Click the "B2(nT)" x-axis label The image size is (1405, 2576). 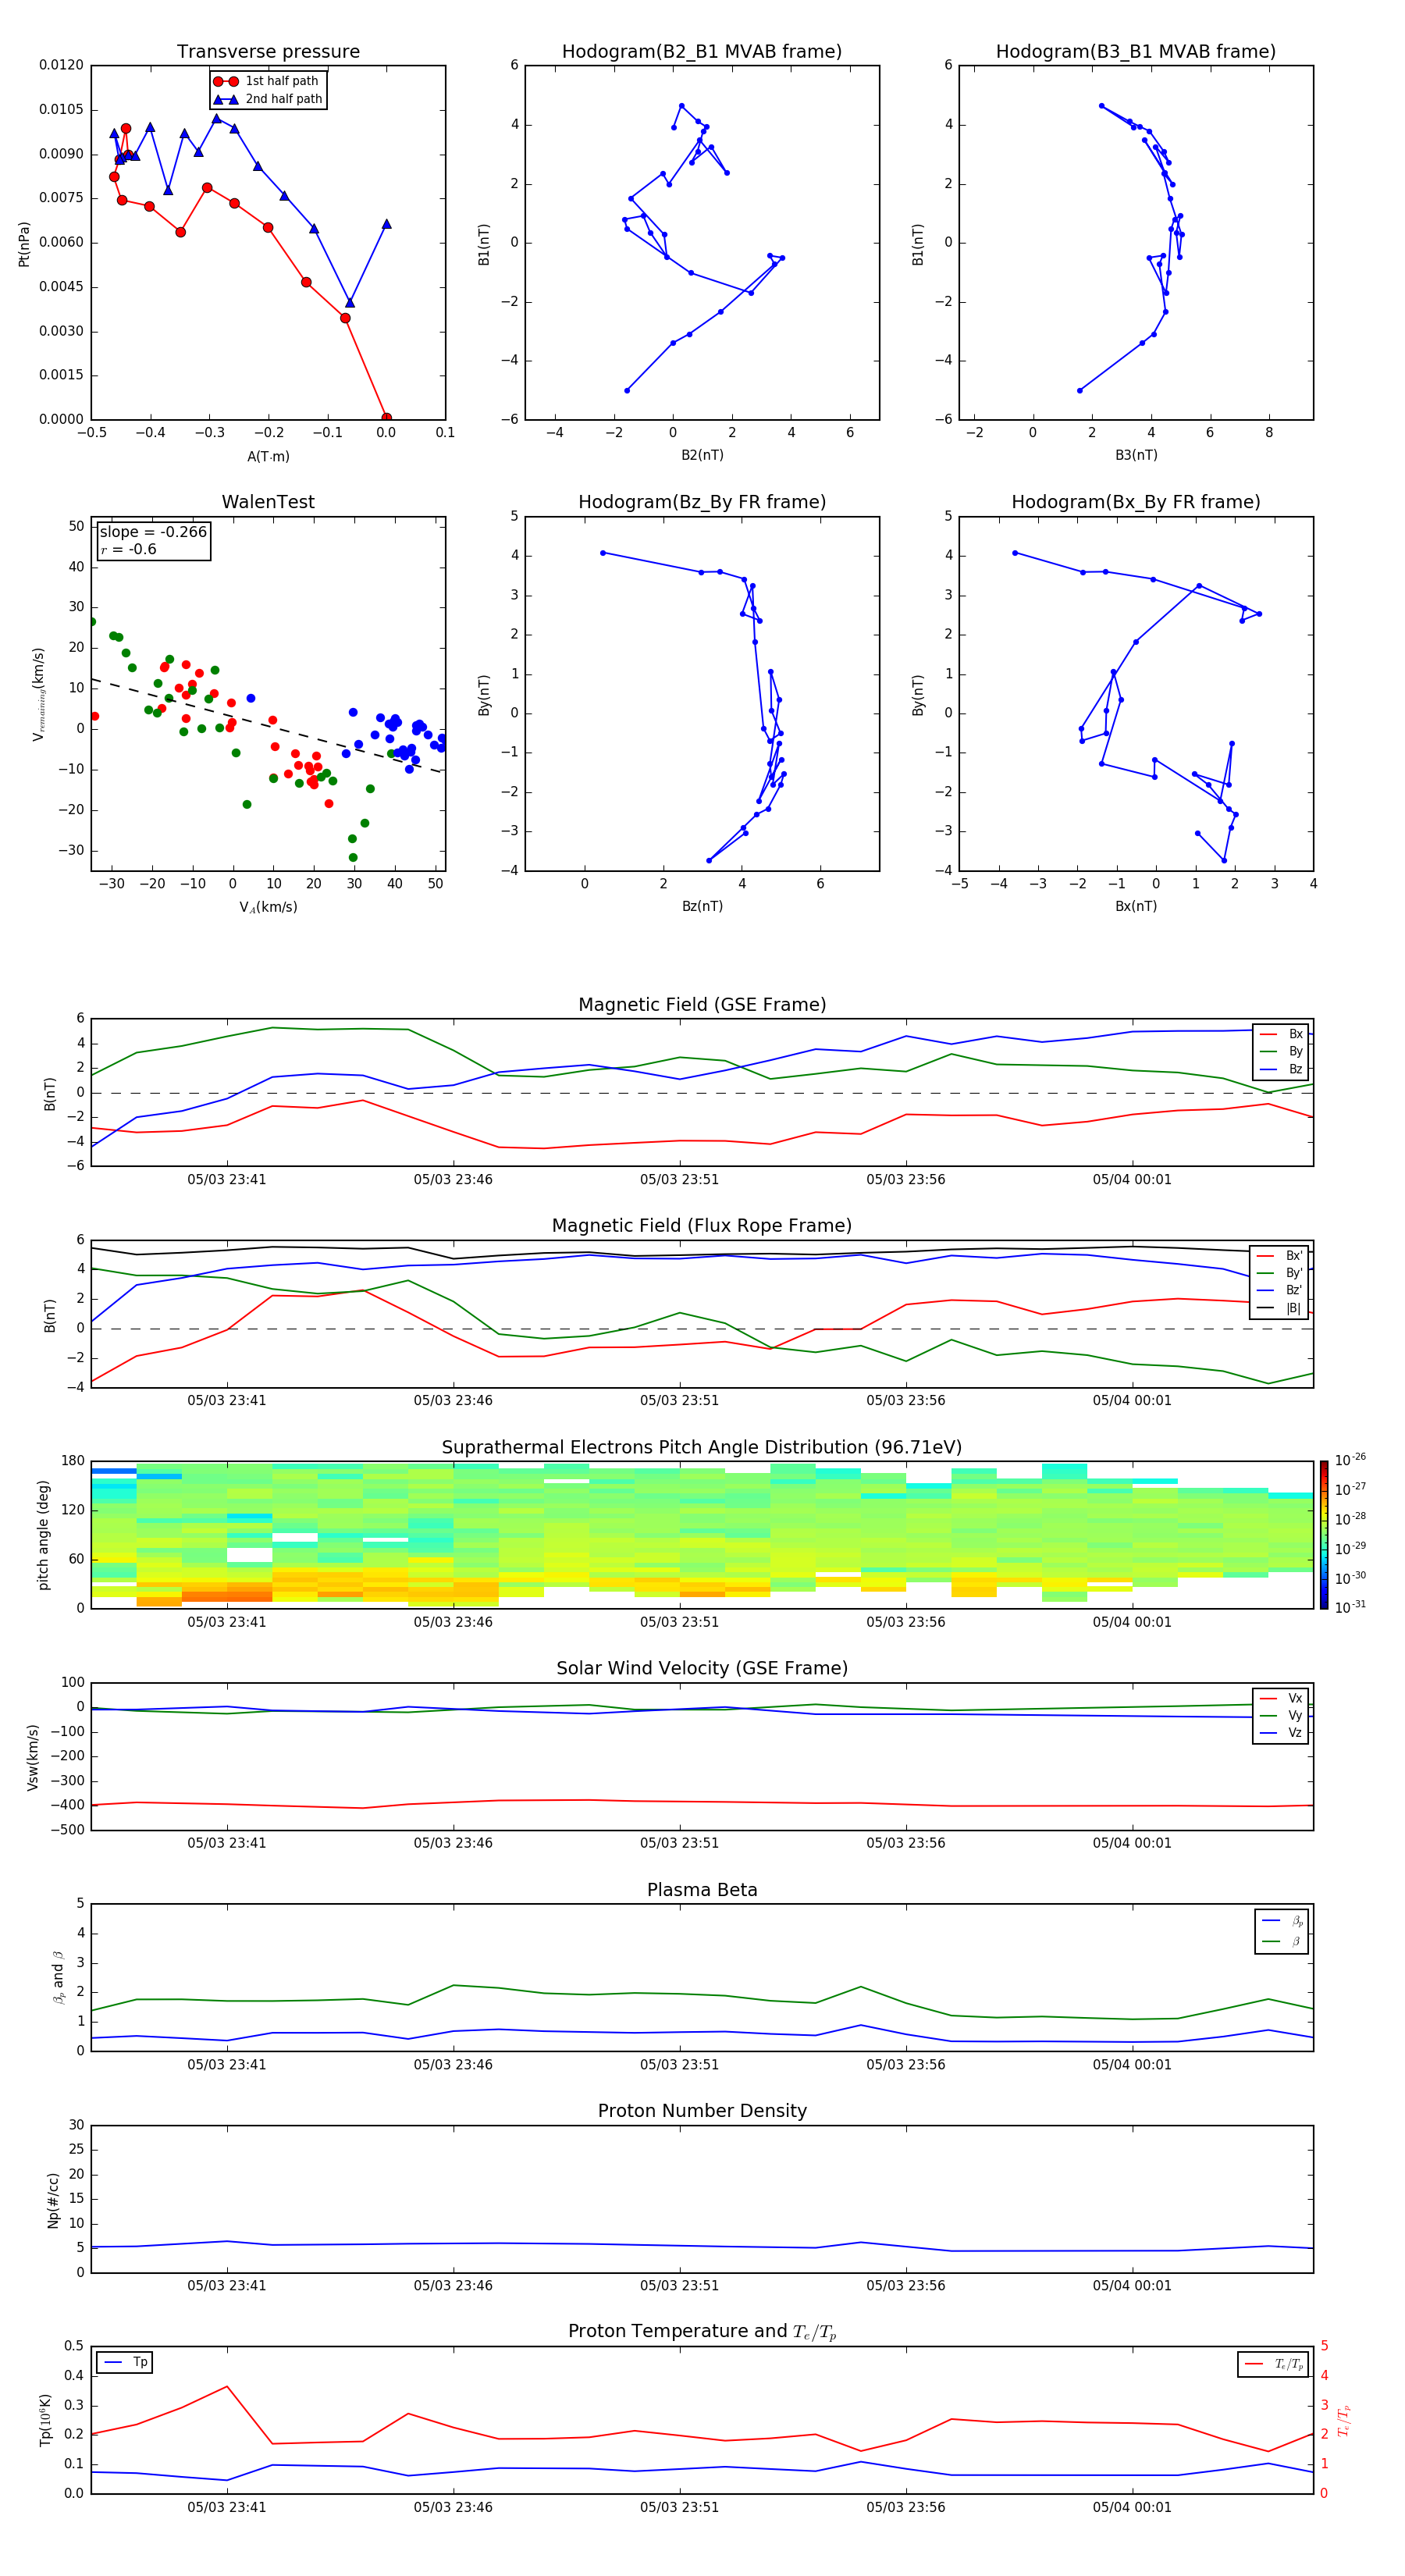702,456
